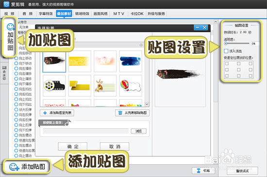Check the top-left quick position box
The height and width of the screenshot is (177, 267).
pyautogui.click(x=227, y=63)
